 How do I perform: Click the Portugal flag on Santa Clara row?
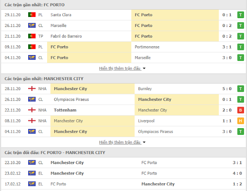(x=32, y=15)
